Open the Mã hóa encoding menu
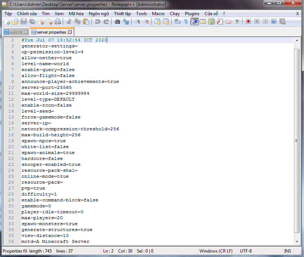The height and width of the screenshot is (257, 304). click(76, 13)
